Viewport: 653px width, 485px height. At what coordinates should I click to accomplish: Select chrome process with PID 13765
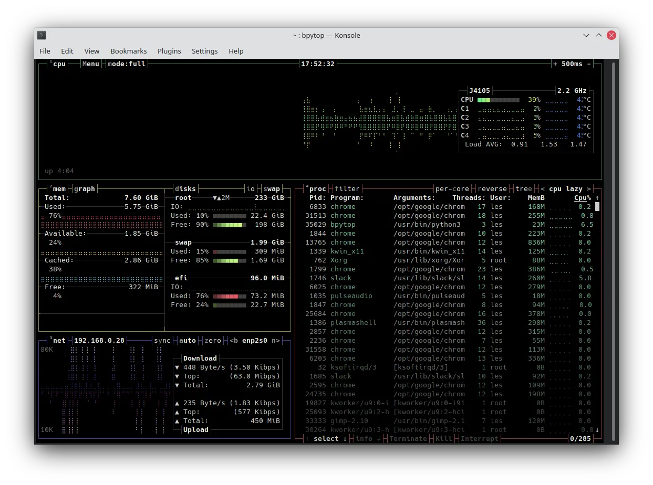(x=448, y=242)
